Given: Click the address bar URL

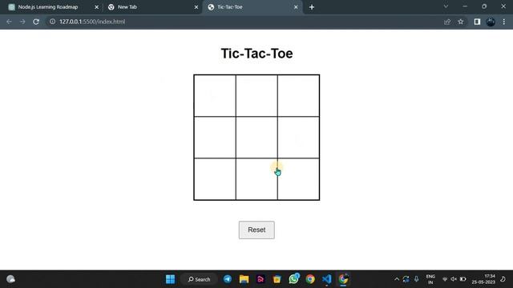Looking at the screenshot, I should (x=92, y=22).
